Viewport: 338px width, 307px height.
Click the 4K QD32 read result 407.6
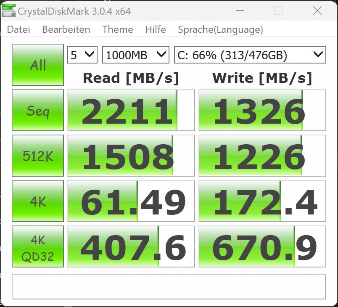click(131, 246)
